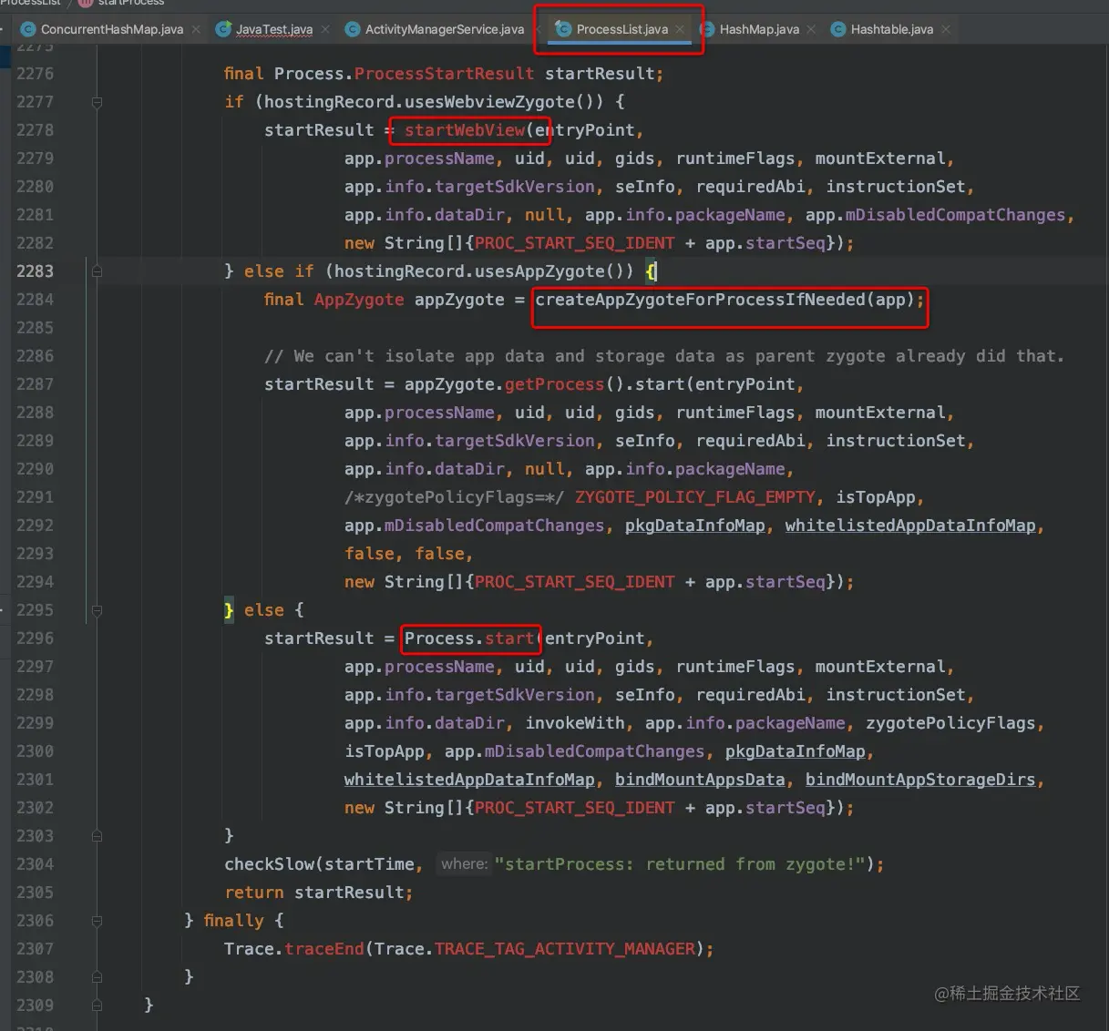Click instructionSet on line 2289

coord(895,441)
